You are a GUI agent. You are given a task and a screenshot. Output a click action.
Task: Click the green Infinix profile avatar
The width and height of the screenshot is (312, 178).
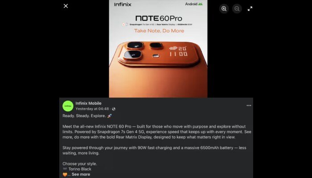[x=68, y=106]
